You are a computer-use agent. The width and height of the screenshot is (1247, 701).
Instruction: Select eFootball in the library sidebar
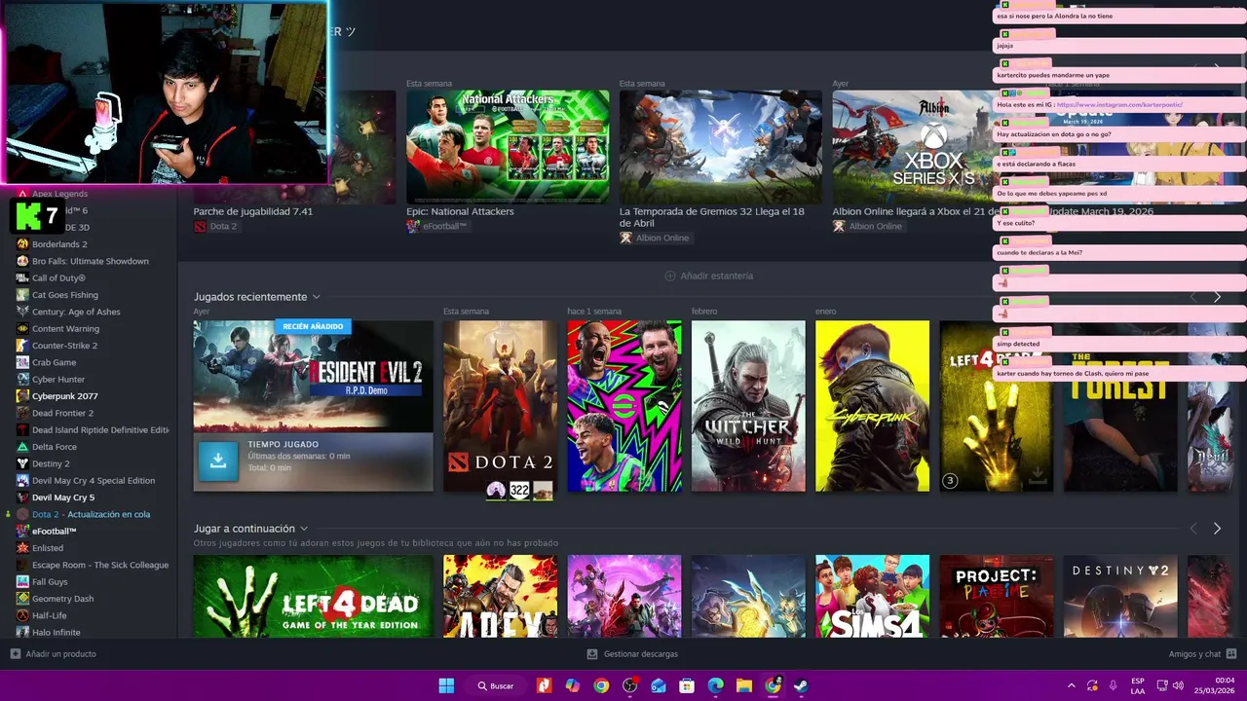click(x=55, y=531)
